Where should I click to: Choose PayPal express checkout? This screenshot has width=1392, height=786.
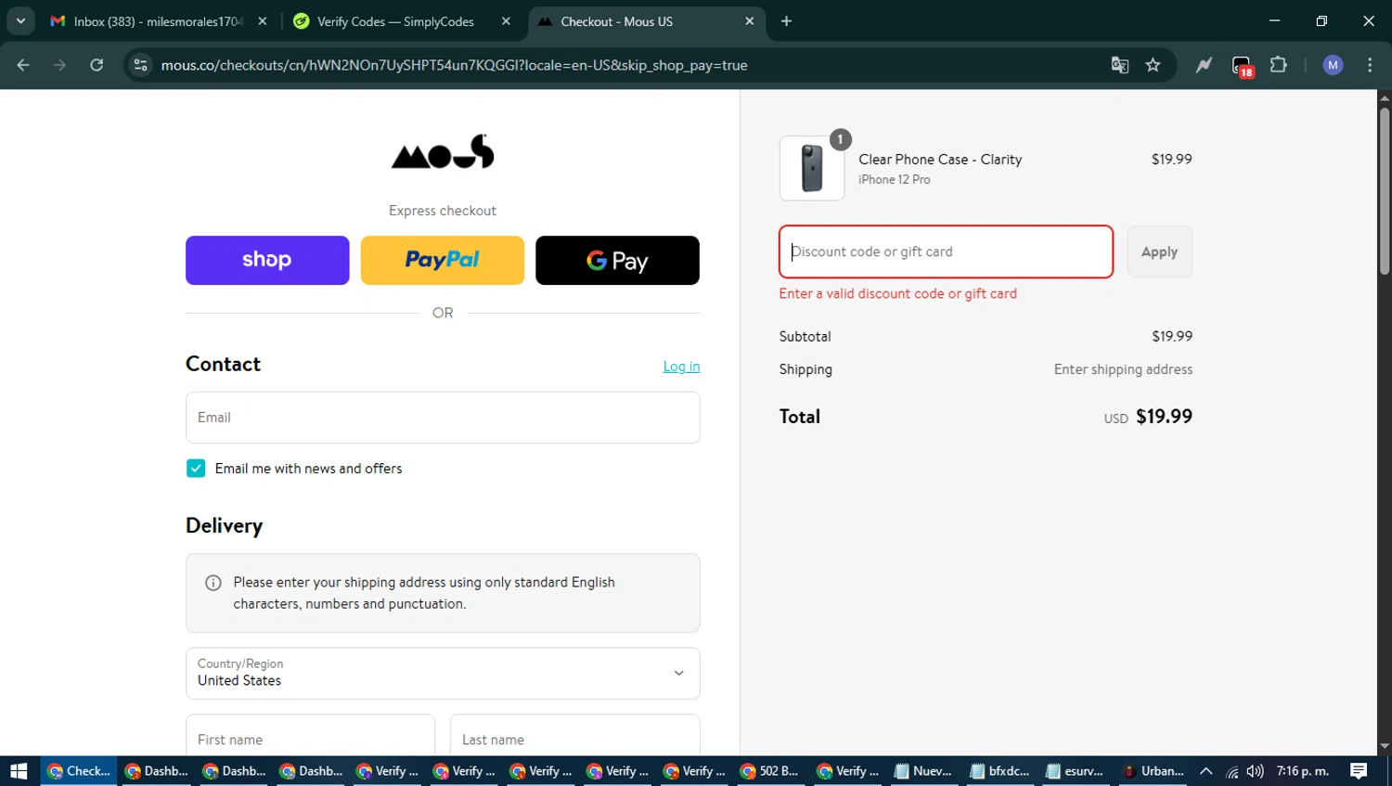(x=443, y=260)
